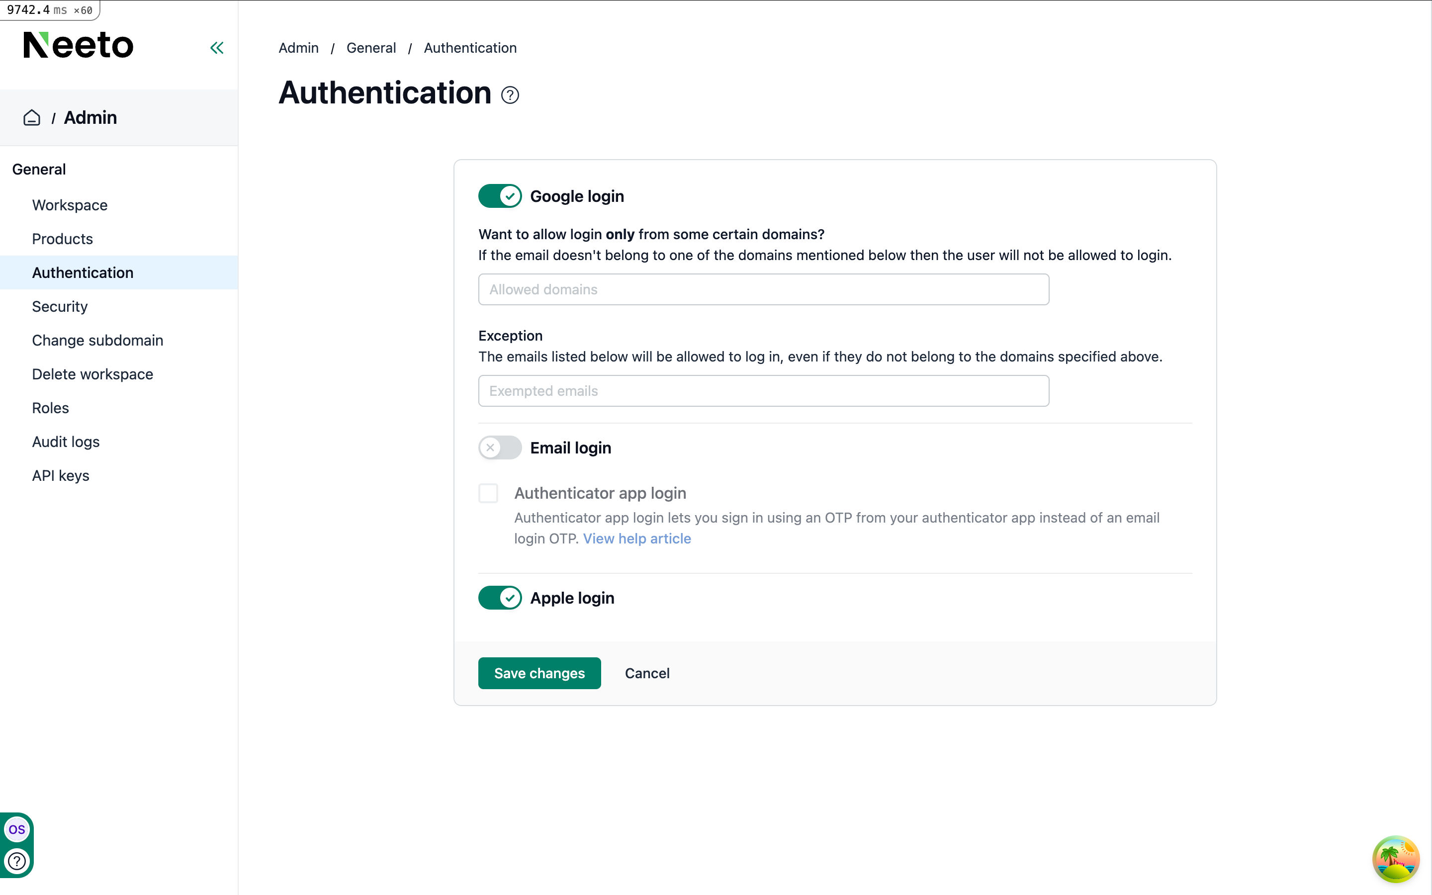Disable the Google login toggle

coord(500,196)
